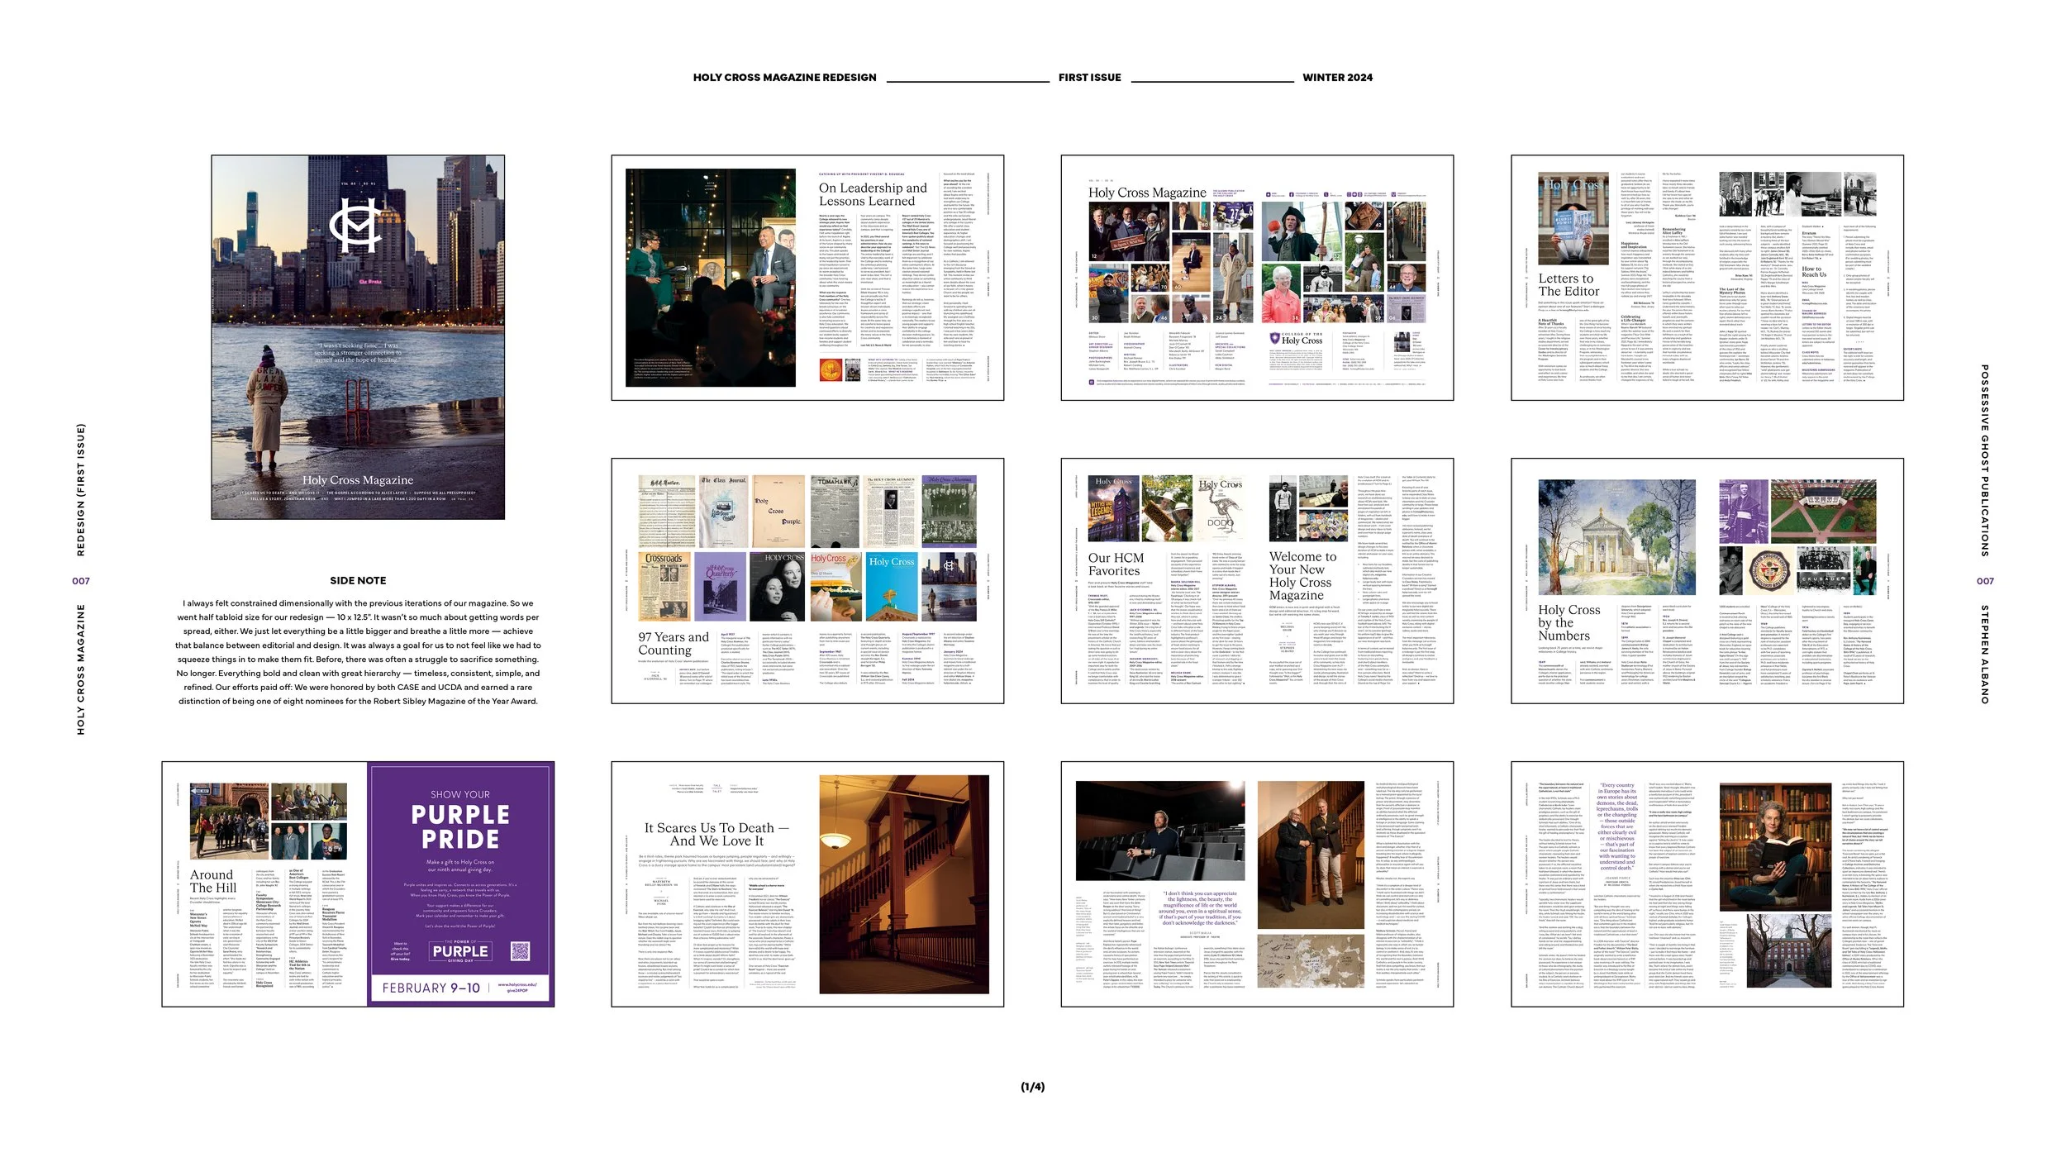Open the 'It Scares Us To Death' spread

[807, 884]
